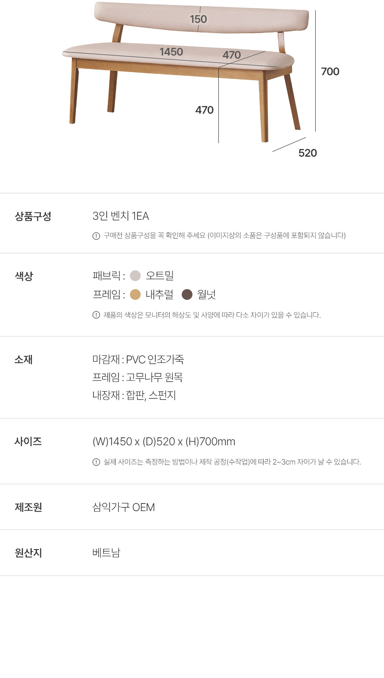Viewport: 384px width, 678px height.
Task: Click the 700 overall height dimension label
Action: [x=330, y=72]
